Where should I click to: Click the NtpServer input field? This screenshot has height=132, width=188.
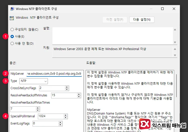54,74
